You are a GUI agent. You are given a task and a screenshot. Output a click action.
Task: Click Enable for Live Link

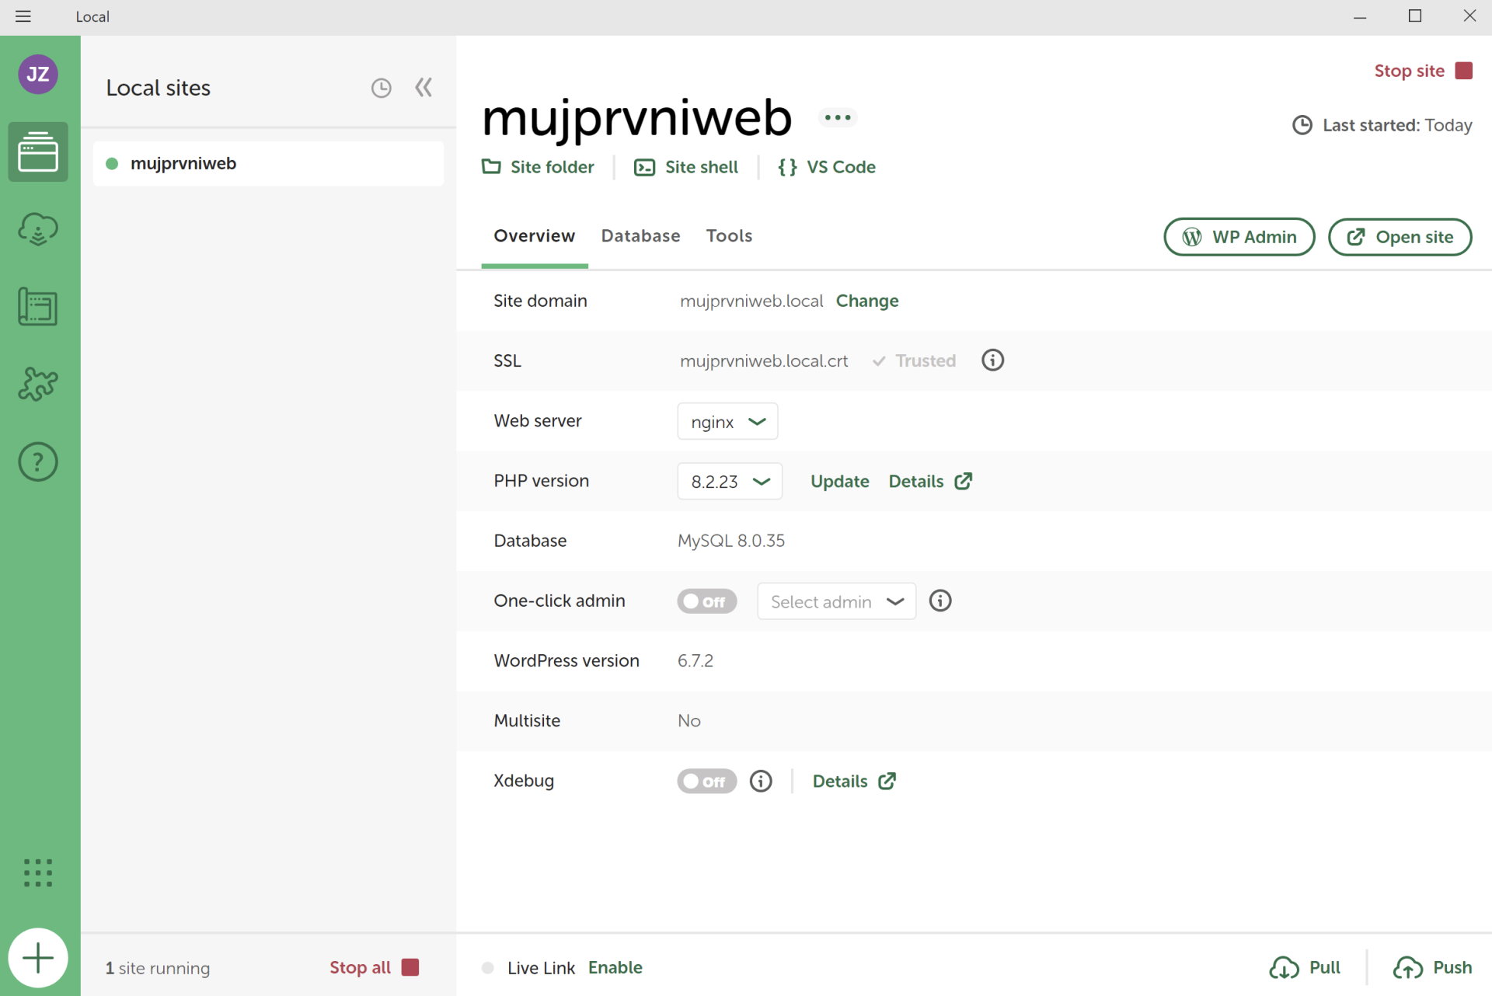click(615, 967)
